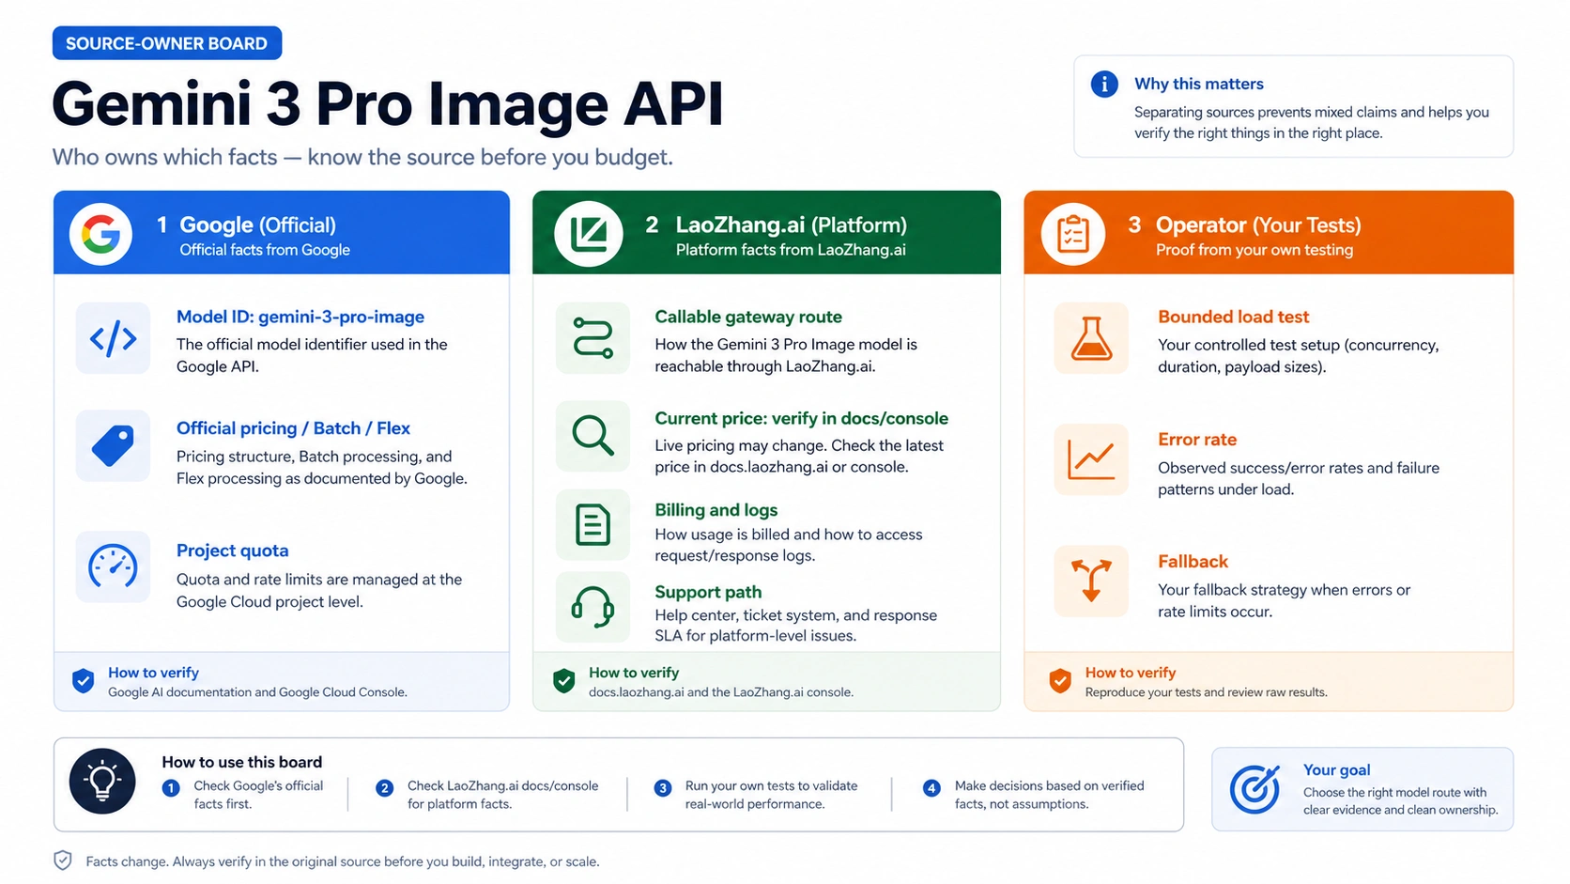Click the target Your goal icon
1570x884 pixels.
click(1255, 789)
